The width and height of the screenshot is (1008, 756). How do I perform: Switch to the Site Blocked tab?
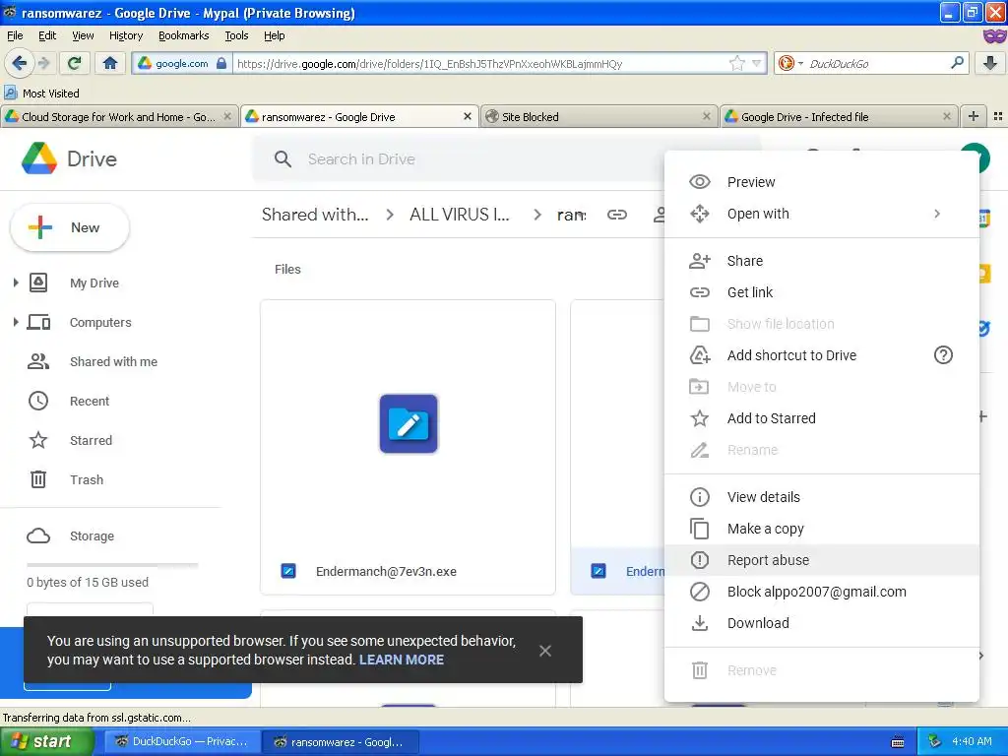598,116
